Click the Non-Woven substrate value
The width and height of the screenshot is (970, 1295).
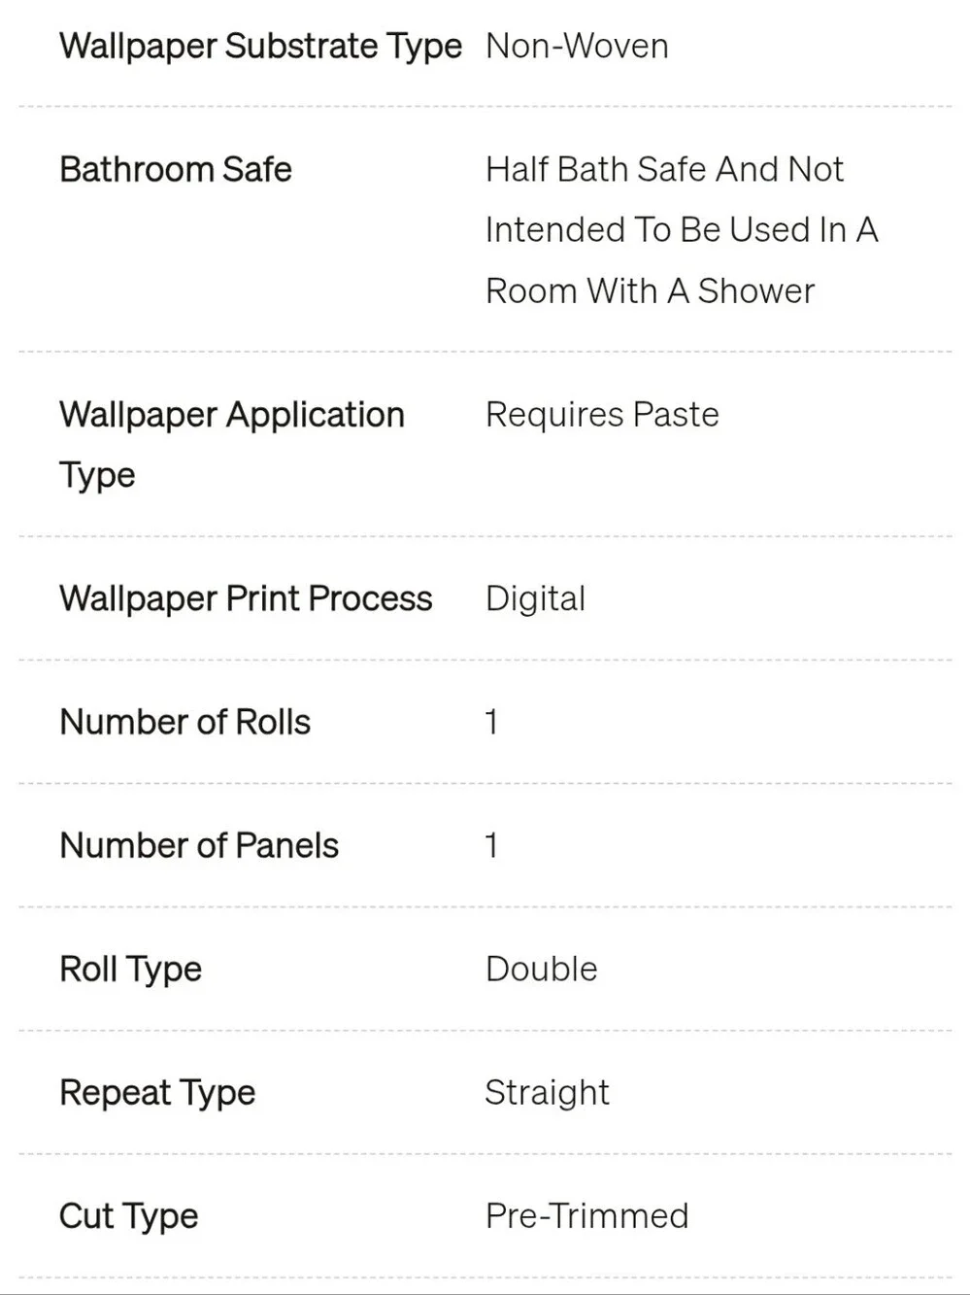tap(577, 47)
